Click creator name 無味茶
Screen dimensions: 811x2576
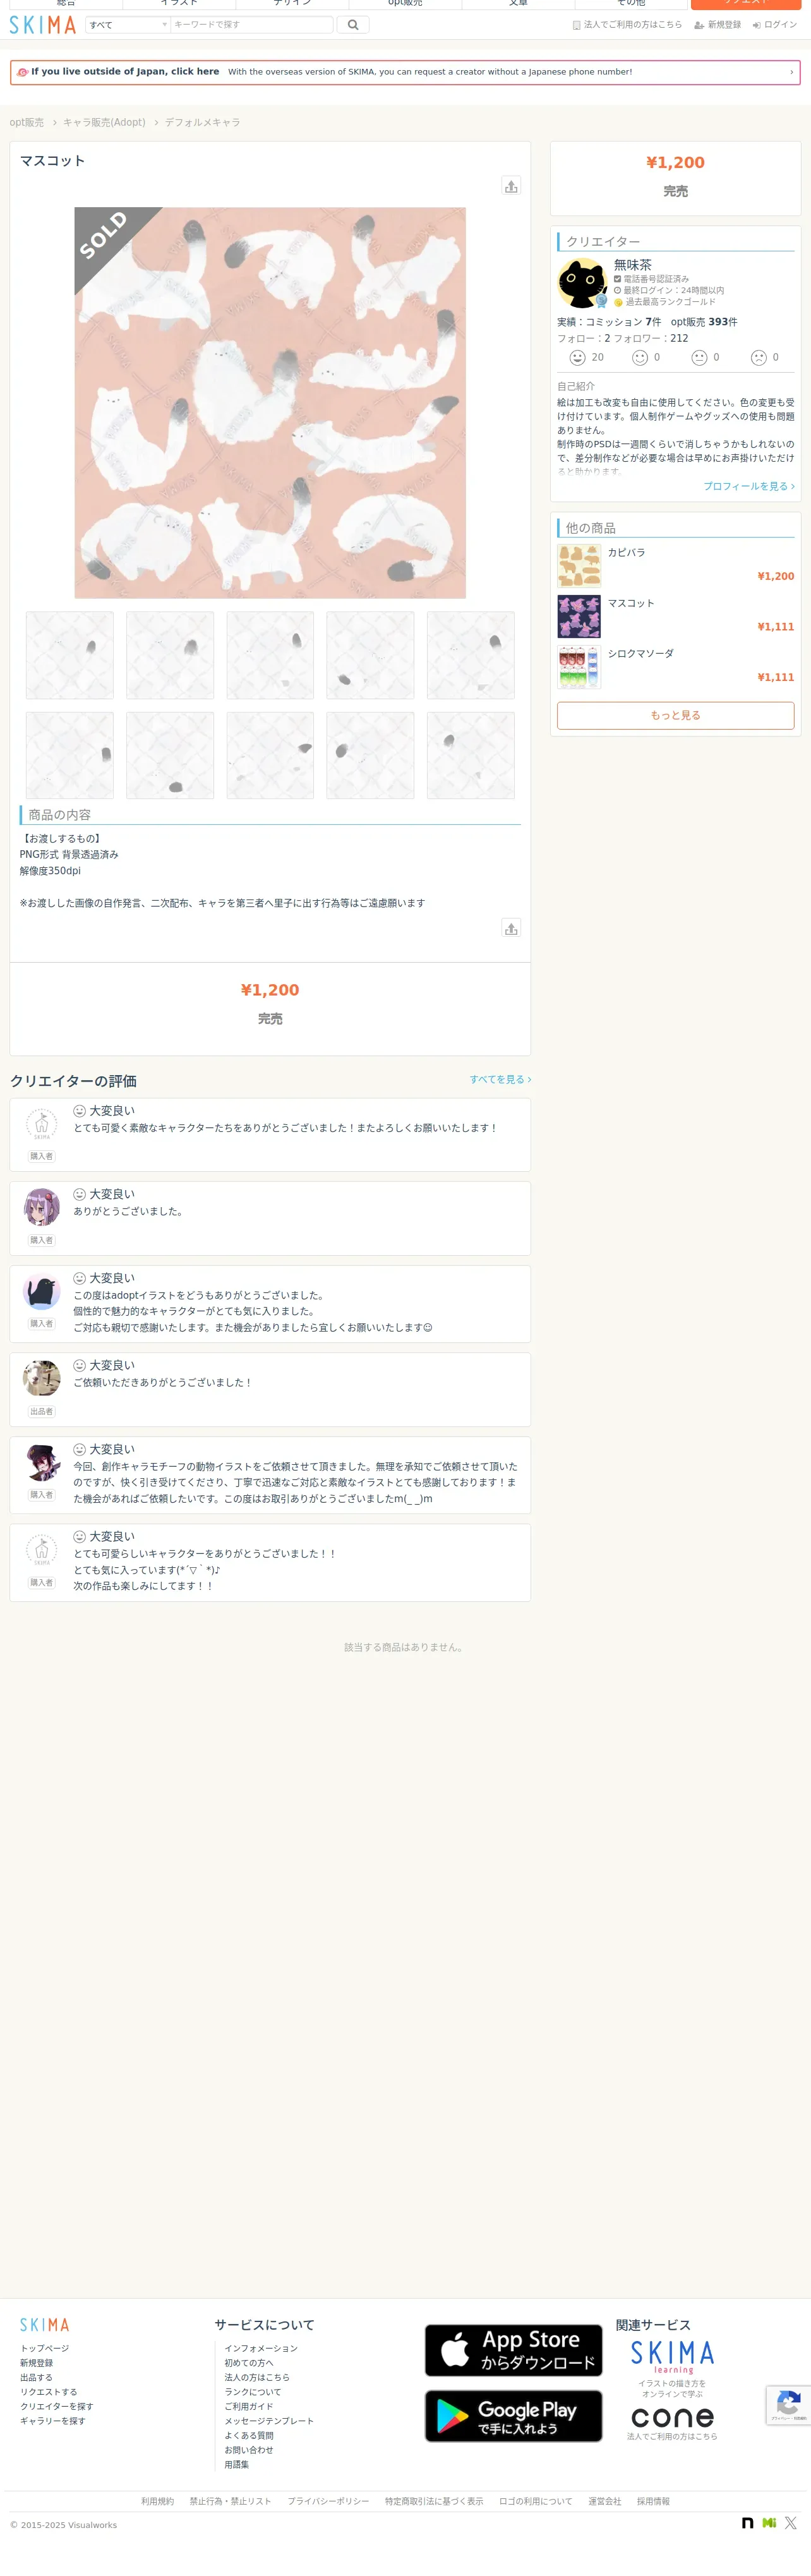tap(633, 265)
